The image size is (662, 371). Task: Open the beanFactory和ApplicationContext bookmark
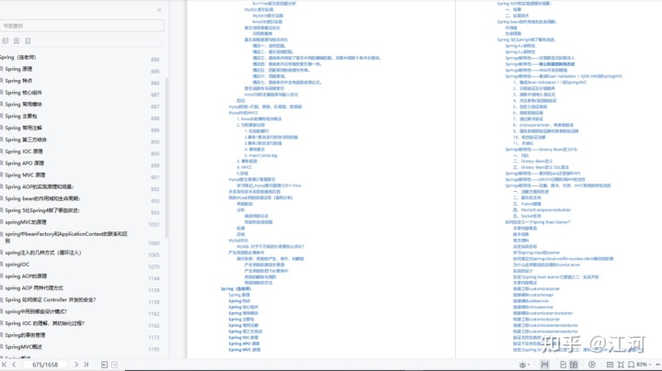tap(66, 237)
